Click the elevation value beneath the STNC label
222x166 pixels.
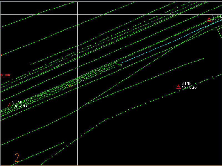(20, 106)
